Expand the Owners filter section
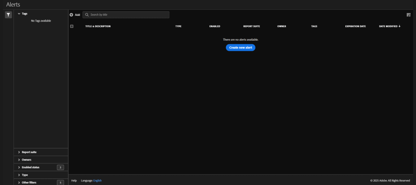 point(41,160)
